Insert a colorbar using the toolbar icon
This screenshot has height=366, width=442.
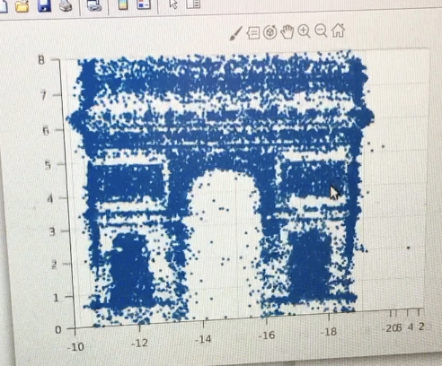[123, 4]
